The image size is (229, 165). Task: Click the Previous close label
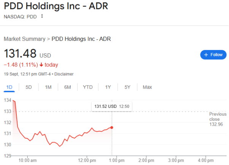(218, 116)
